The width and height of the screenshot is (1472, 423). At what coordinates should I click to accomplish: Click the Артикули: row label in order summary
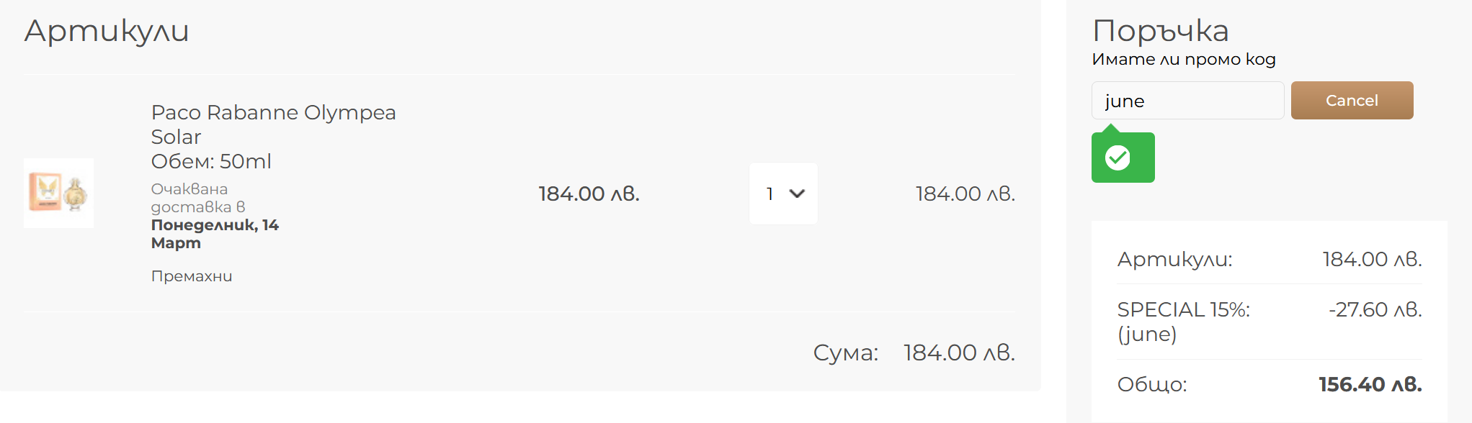point(1174,259)
